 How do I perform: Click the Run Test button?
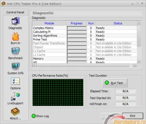click(x=115, y=83)
